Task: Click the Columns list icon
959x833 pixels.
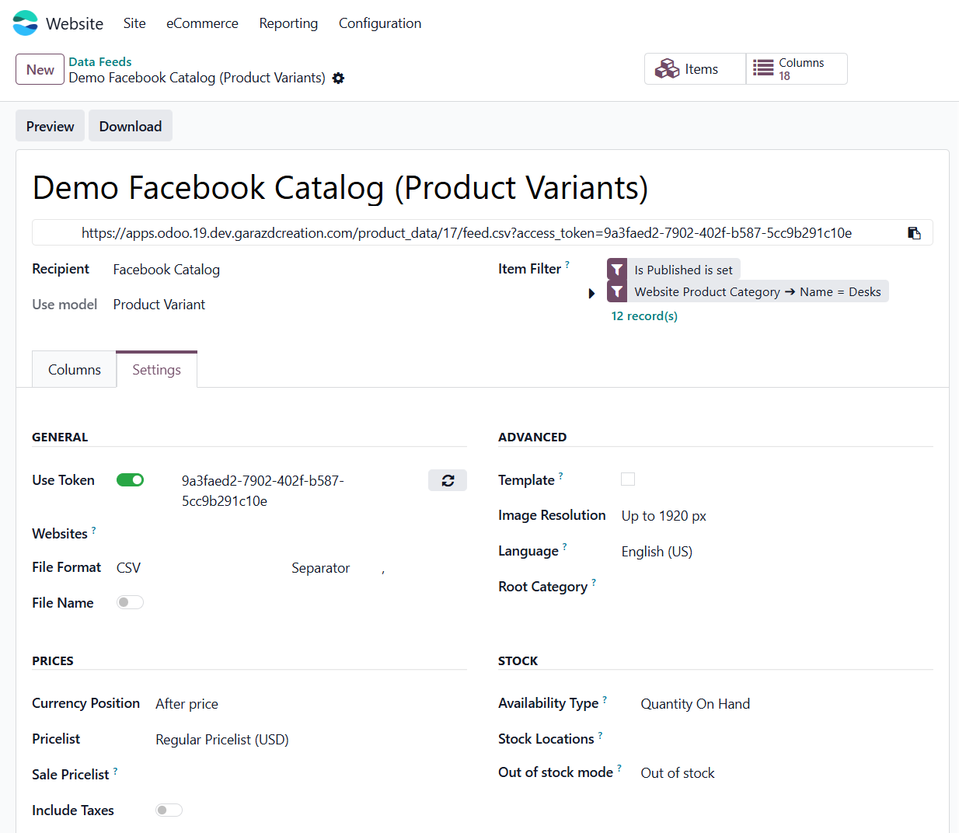Action: pos(763,68)
